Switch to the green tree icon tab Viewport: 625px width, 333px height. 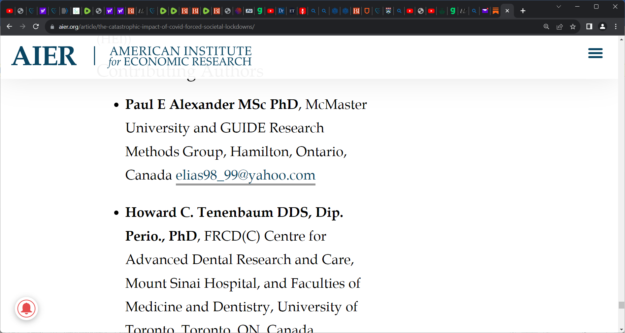[x=442, y=11]
